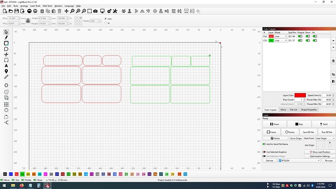
Task: Open the camera capture icon
Action: (x=95, y=11)
